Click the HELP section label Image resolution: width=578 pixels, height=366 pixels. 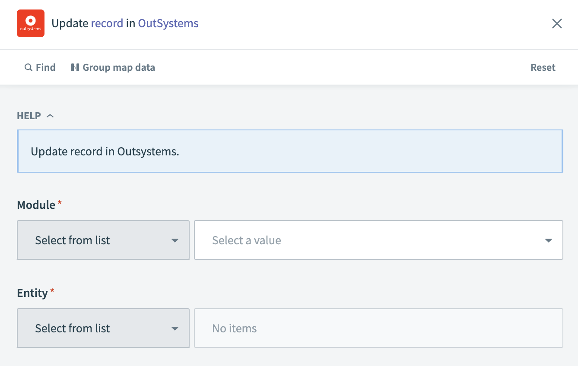(29, 116)
